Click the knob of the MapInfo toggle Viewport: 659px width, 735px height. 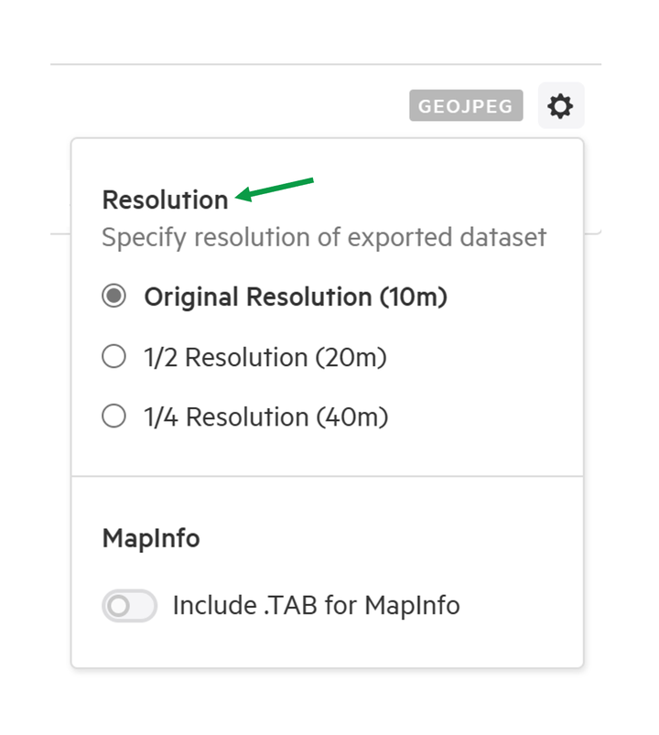(118, 606)
